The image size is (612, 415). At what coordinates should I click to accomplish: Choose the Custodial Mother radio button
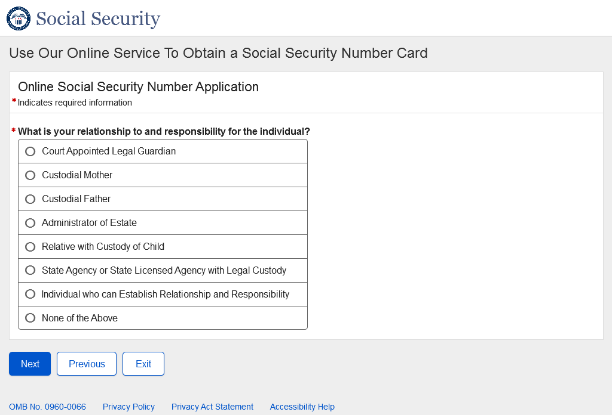tap(30, 175)
